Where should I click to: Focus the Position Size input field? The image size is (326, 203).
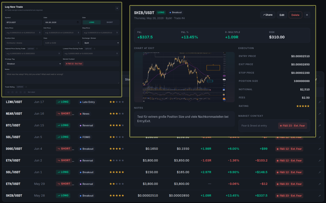23,43
